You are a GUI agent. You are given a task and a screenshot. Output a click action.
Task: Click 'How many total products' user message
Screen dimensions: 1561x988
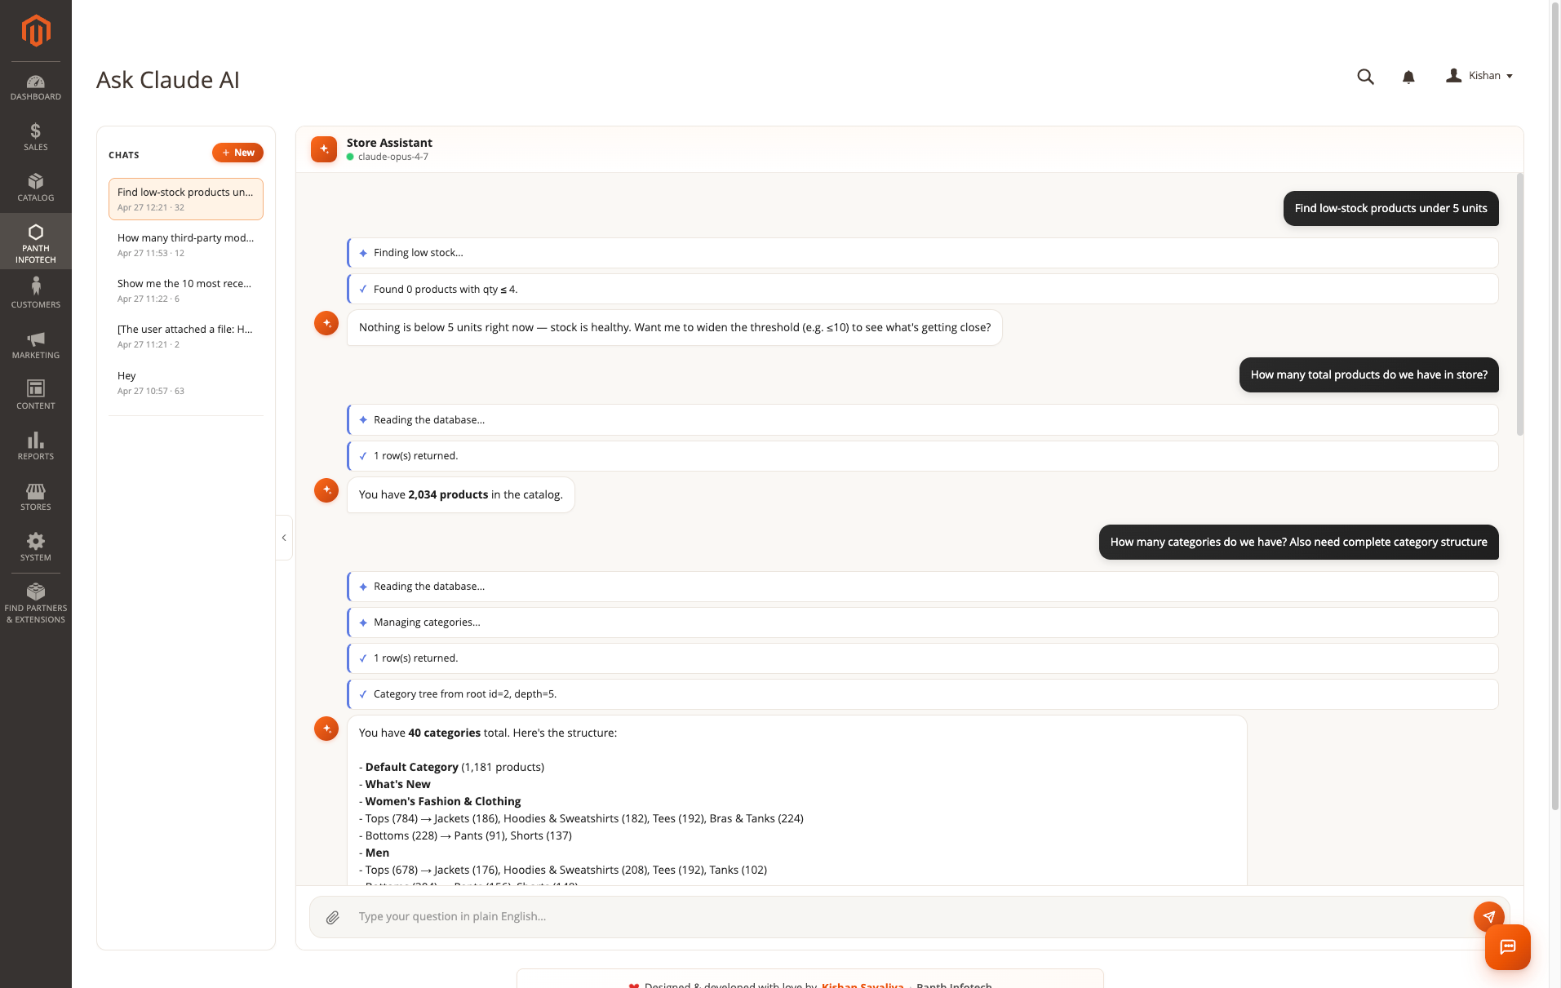coord(1368,374)
